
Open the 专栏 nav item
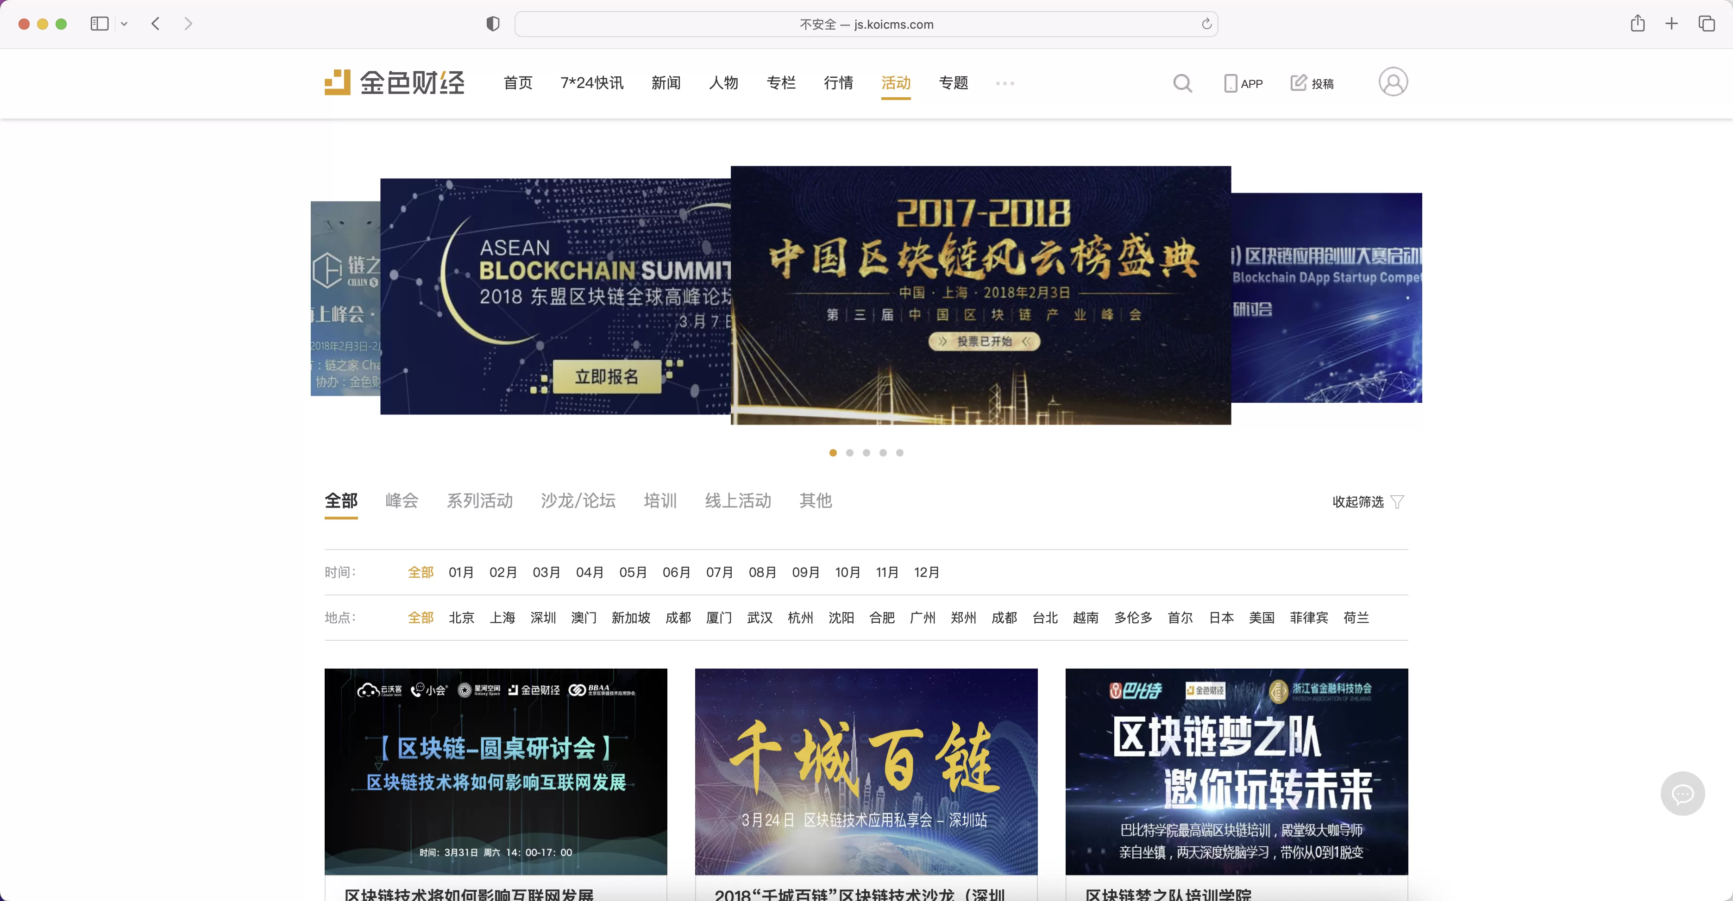781,83
